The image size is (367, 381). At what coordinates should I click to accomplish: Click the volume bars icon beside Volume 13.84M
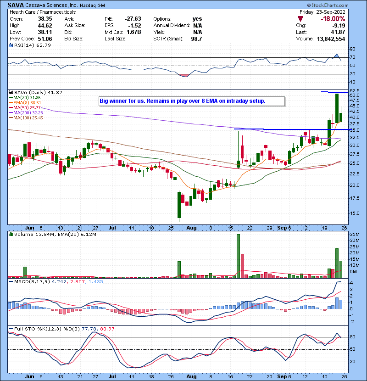[11, 234]
